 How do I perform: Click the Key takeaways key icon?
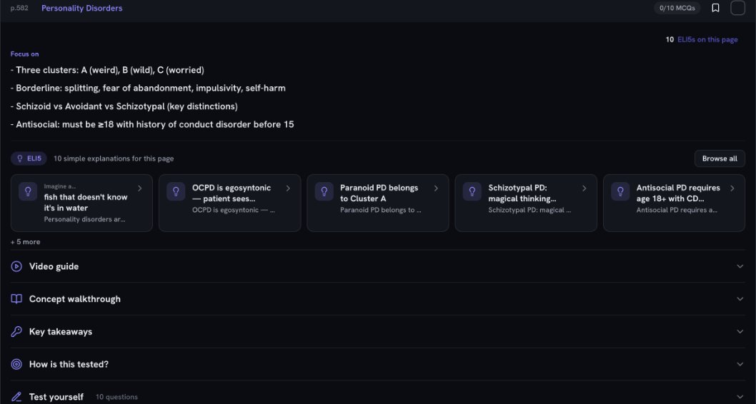tap(16, 332)
